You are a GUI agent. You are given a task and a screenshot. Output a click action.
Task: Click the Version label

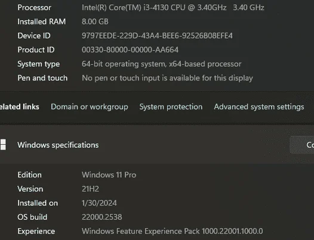pos(30,189)
